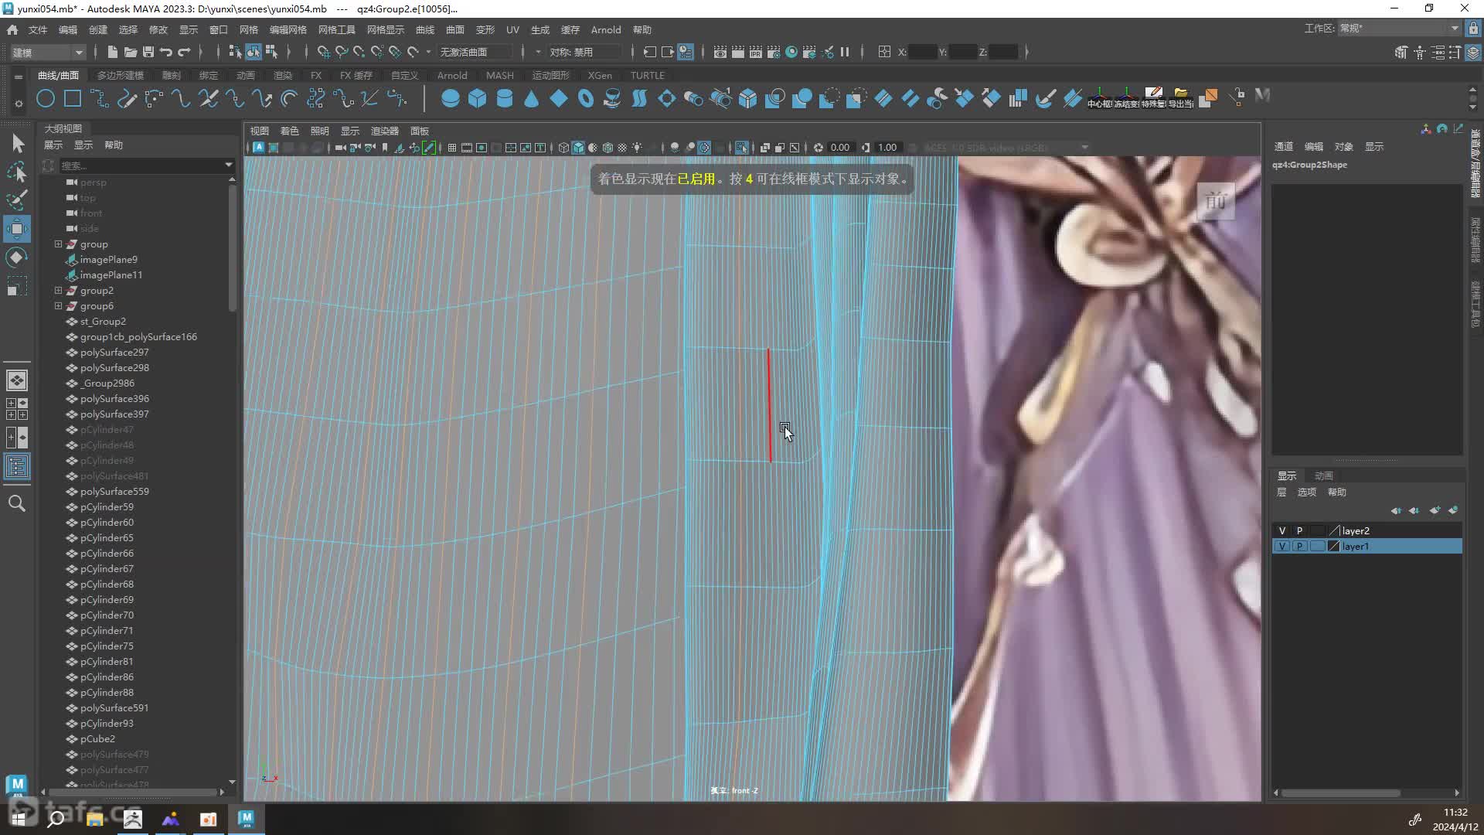
Task: Activate the Rotate tool
Action: (17, 257)
